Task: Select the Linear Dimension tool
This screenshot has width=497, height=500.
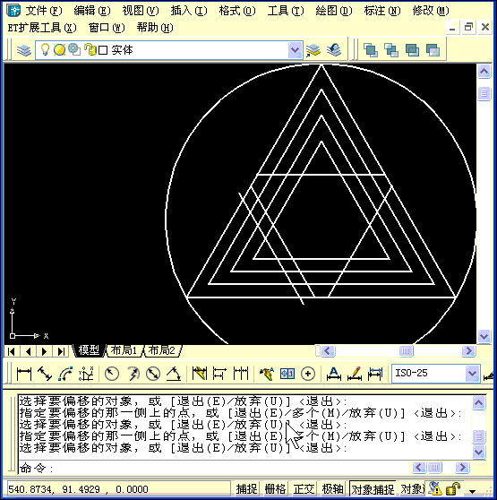Action: coord(24,374)
